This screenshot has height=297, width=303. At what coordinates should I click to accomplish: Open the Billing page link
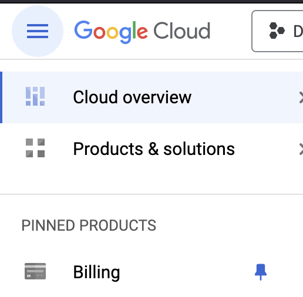(96, 272)
